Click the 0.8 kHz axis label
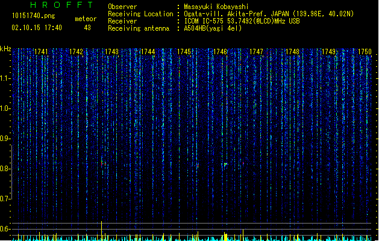The height and width of the screenshot is (241, 379). [x=5, y=169]
